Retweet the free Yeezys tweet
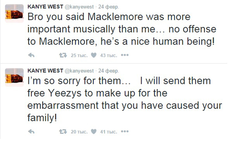 (x=61, y=132)
